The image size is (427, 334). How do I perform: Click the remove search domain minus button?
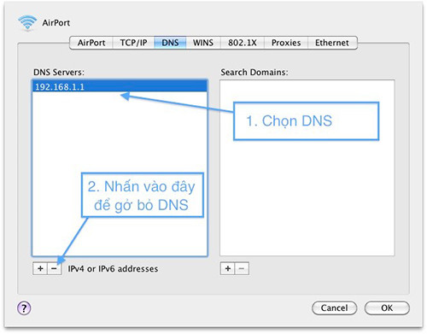coord(242,268)
